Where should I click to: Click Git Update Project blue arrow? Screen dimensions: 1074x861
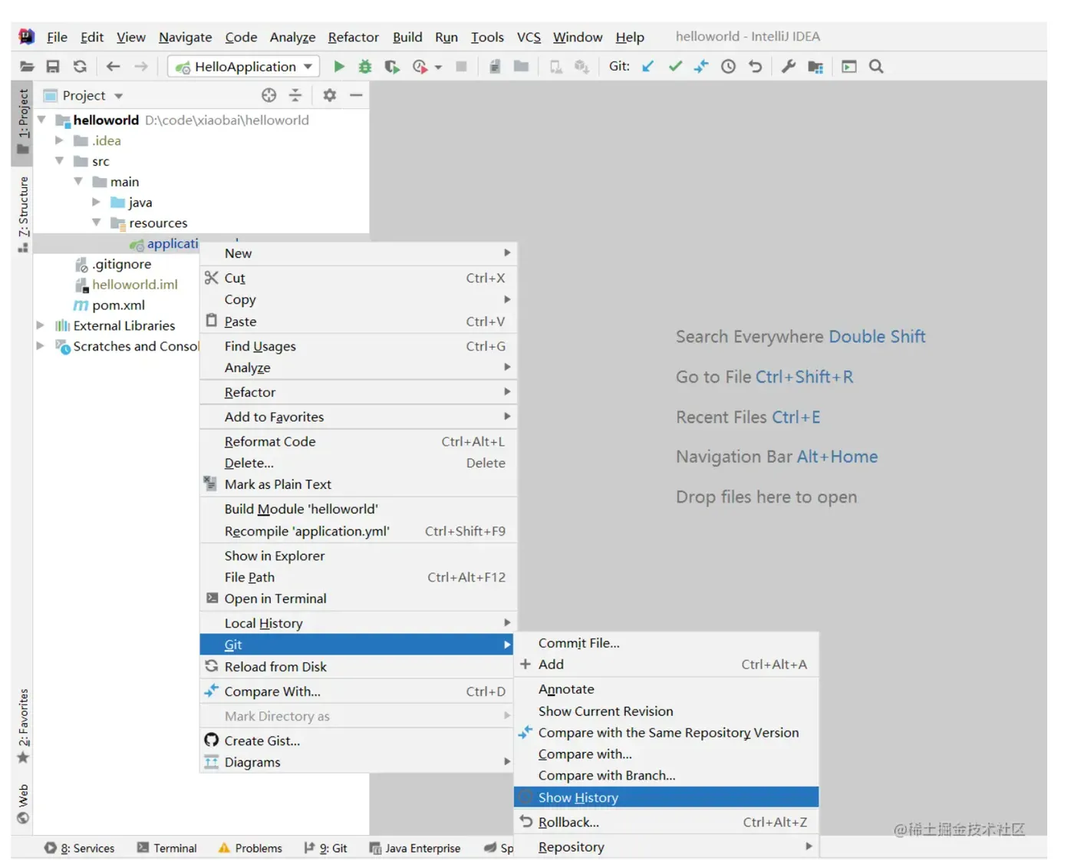tap(648, 67)
